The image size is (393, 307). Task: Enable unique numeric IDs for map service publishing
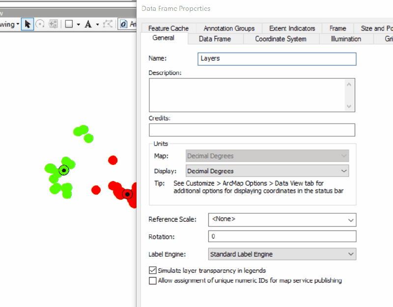(x=153, y=281)
